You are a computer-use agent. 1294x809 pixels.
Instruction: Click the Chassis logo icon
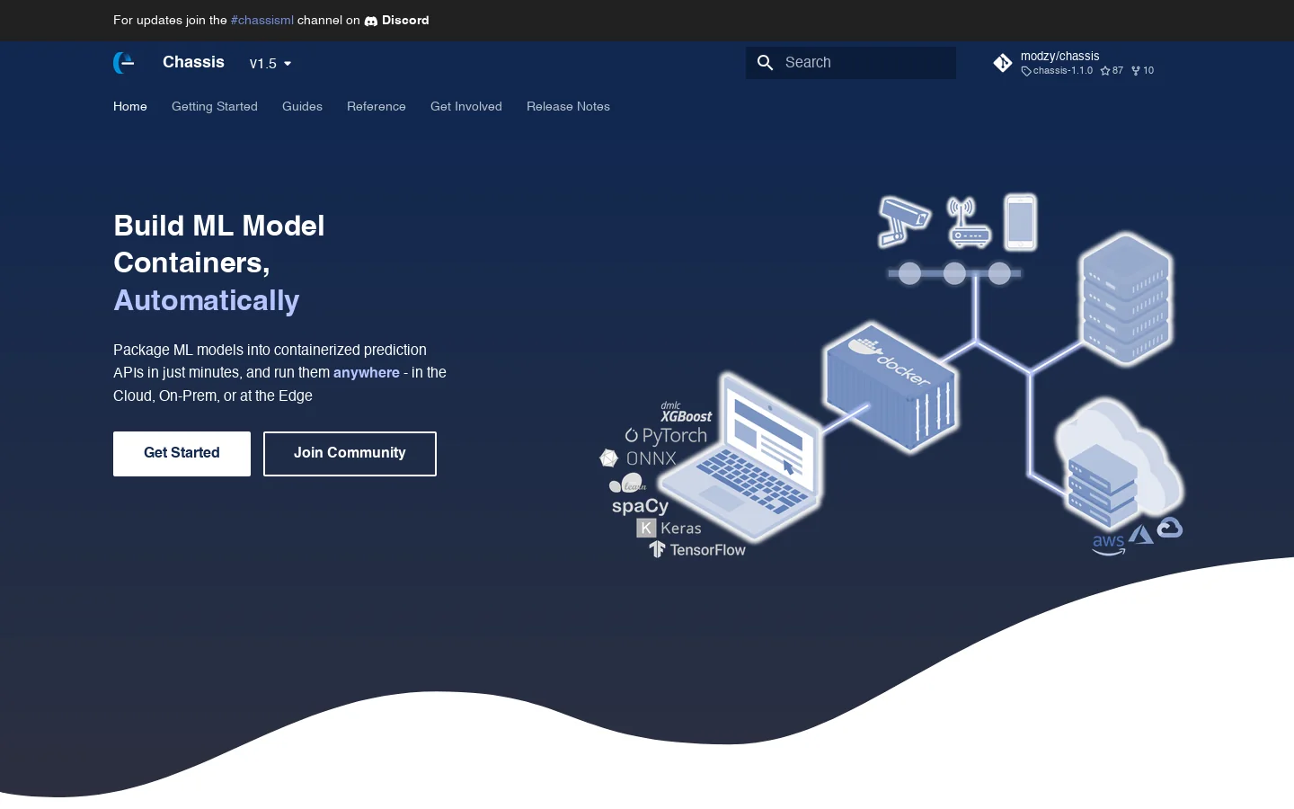click(124, 63)
